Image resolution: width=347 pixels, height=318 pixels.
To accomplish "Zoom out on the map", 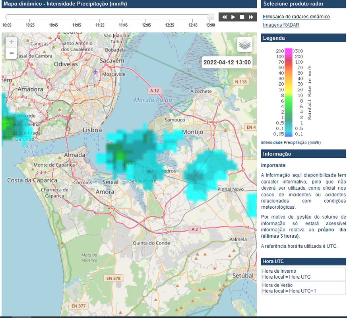I will click(x=11, y=53).
